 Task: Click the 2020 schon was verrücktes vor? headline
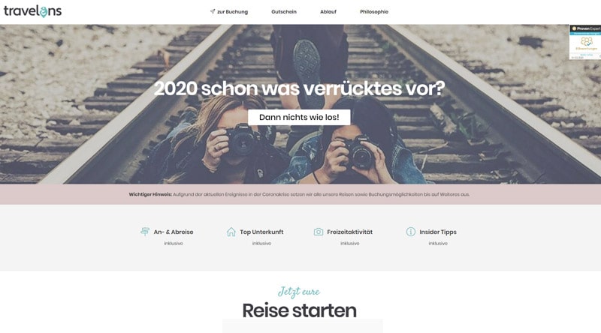pyautogui.click(x=299, y=88)
